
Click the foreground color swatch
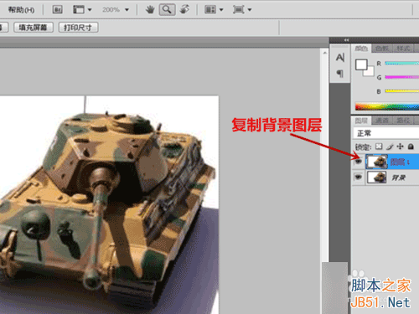coord(361,64)
